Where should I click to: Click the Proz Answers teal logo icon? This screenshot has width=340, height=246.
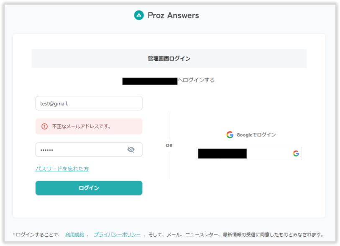point(139,16)
